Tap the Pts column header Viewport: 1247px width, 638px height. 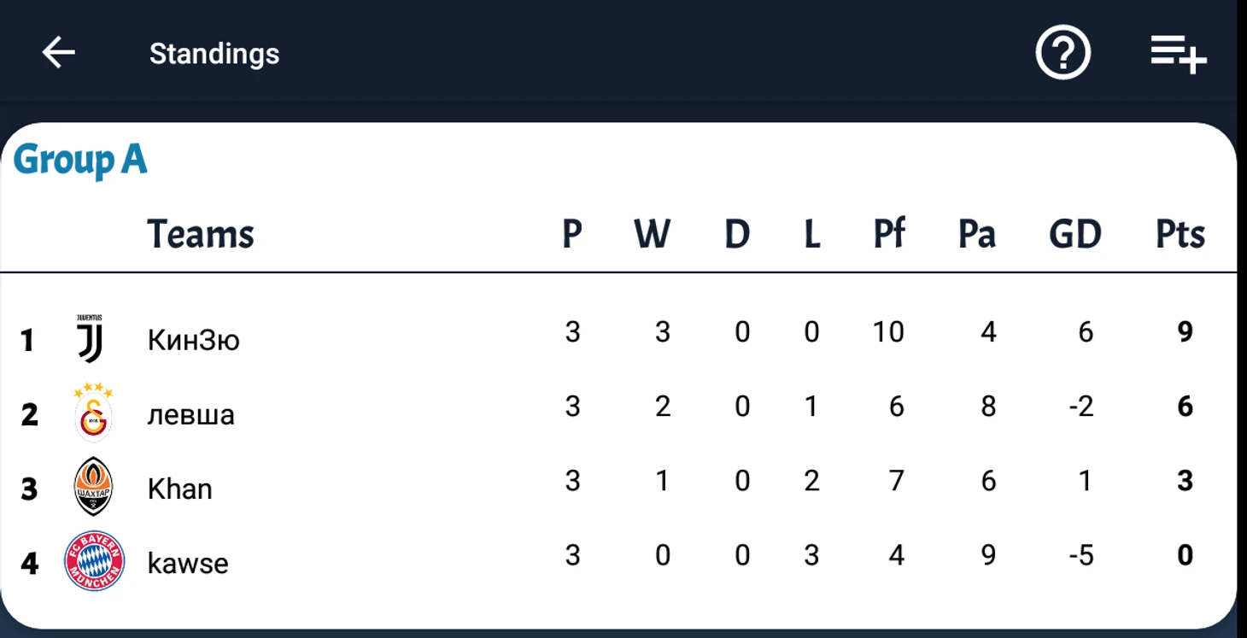[x=1180, y=234]
